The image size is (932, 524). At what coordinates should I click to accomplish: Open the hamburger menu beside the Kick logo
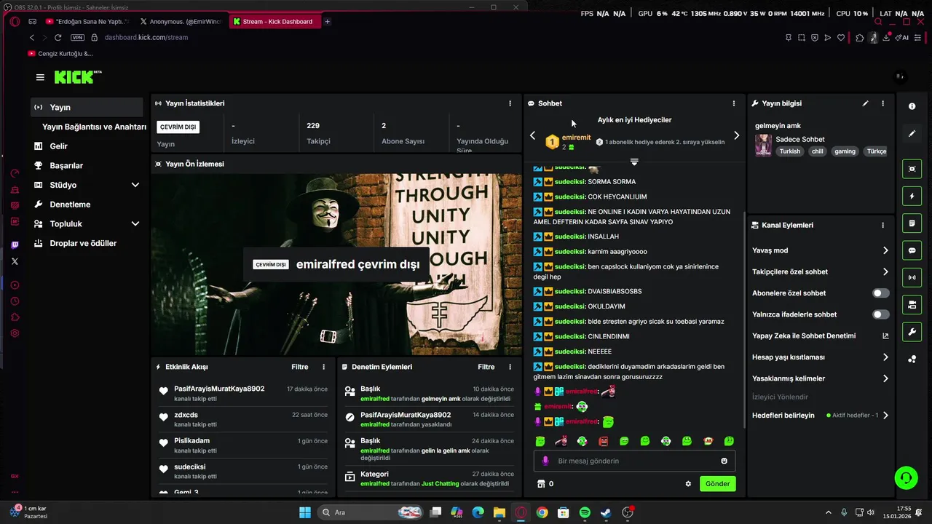pyautogui.click(x=40, y=77)
